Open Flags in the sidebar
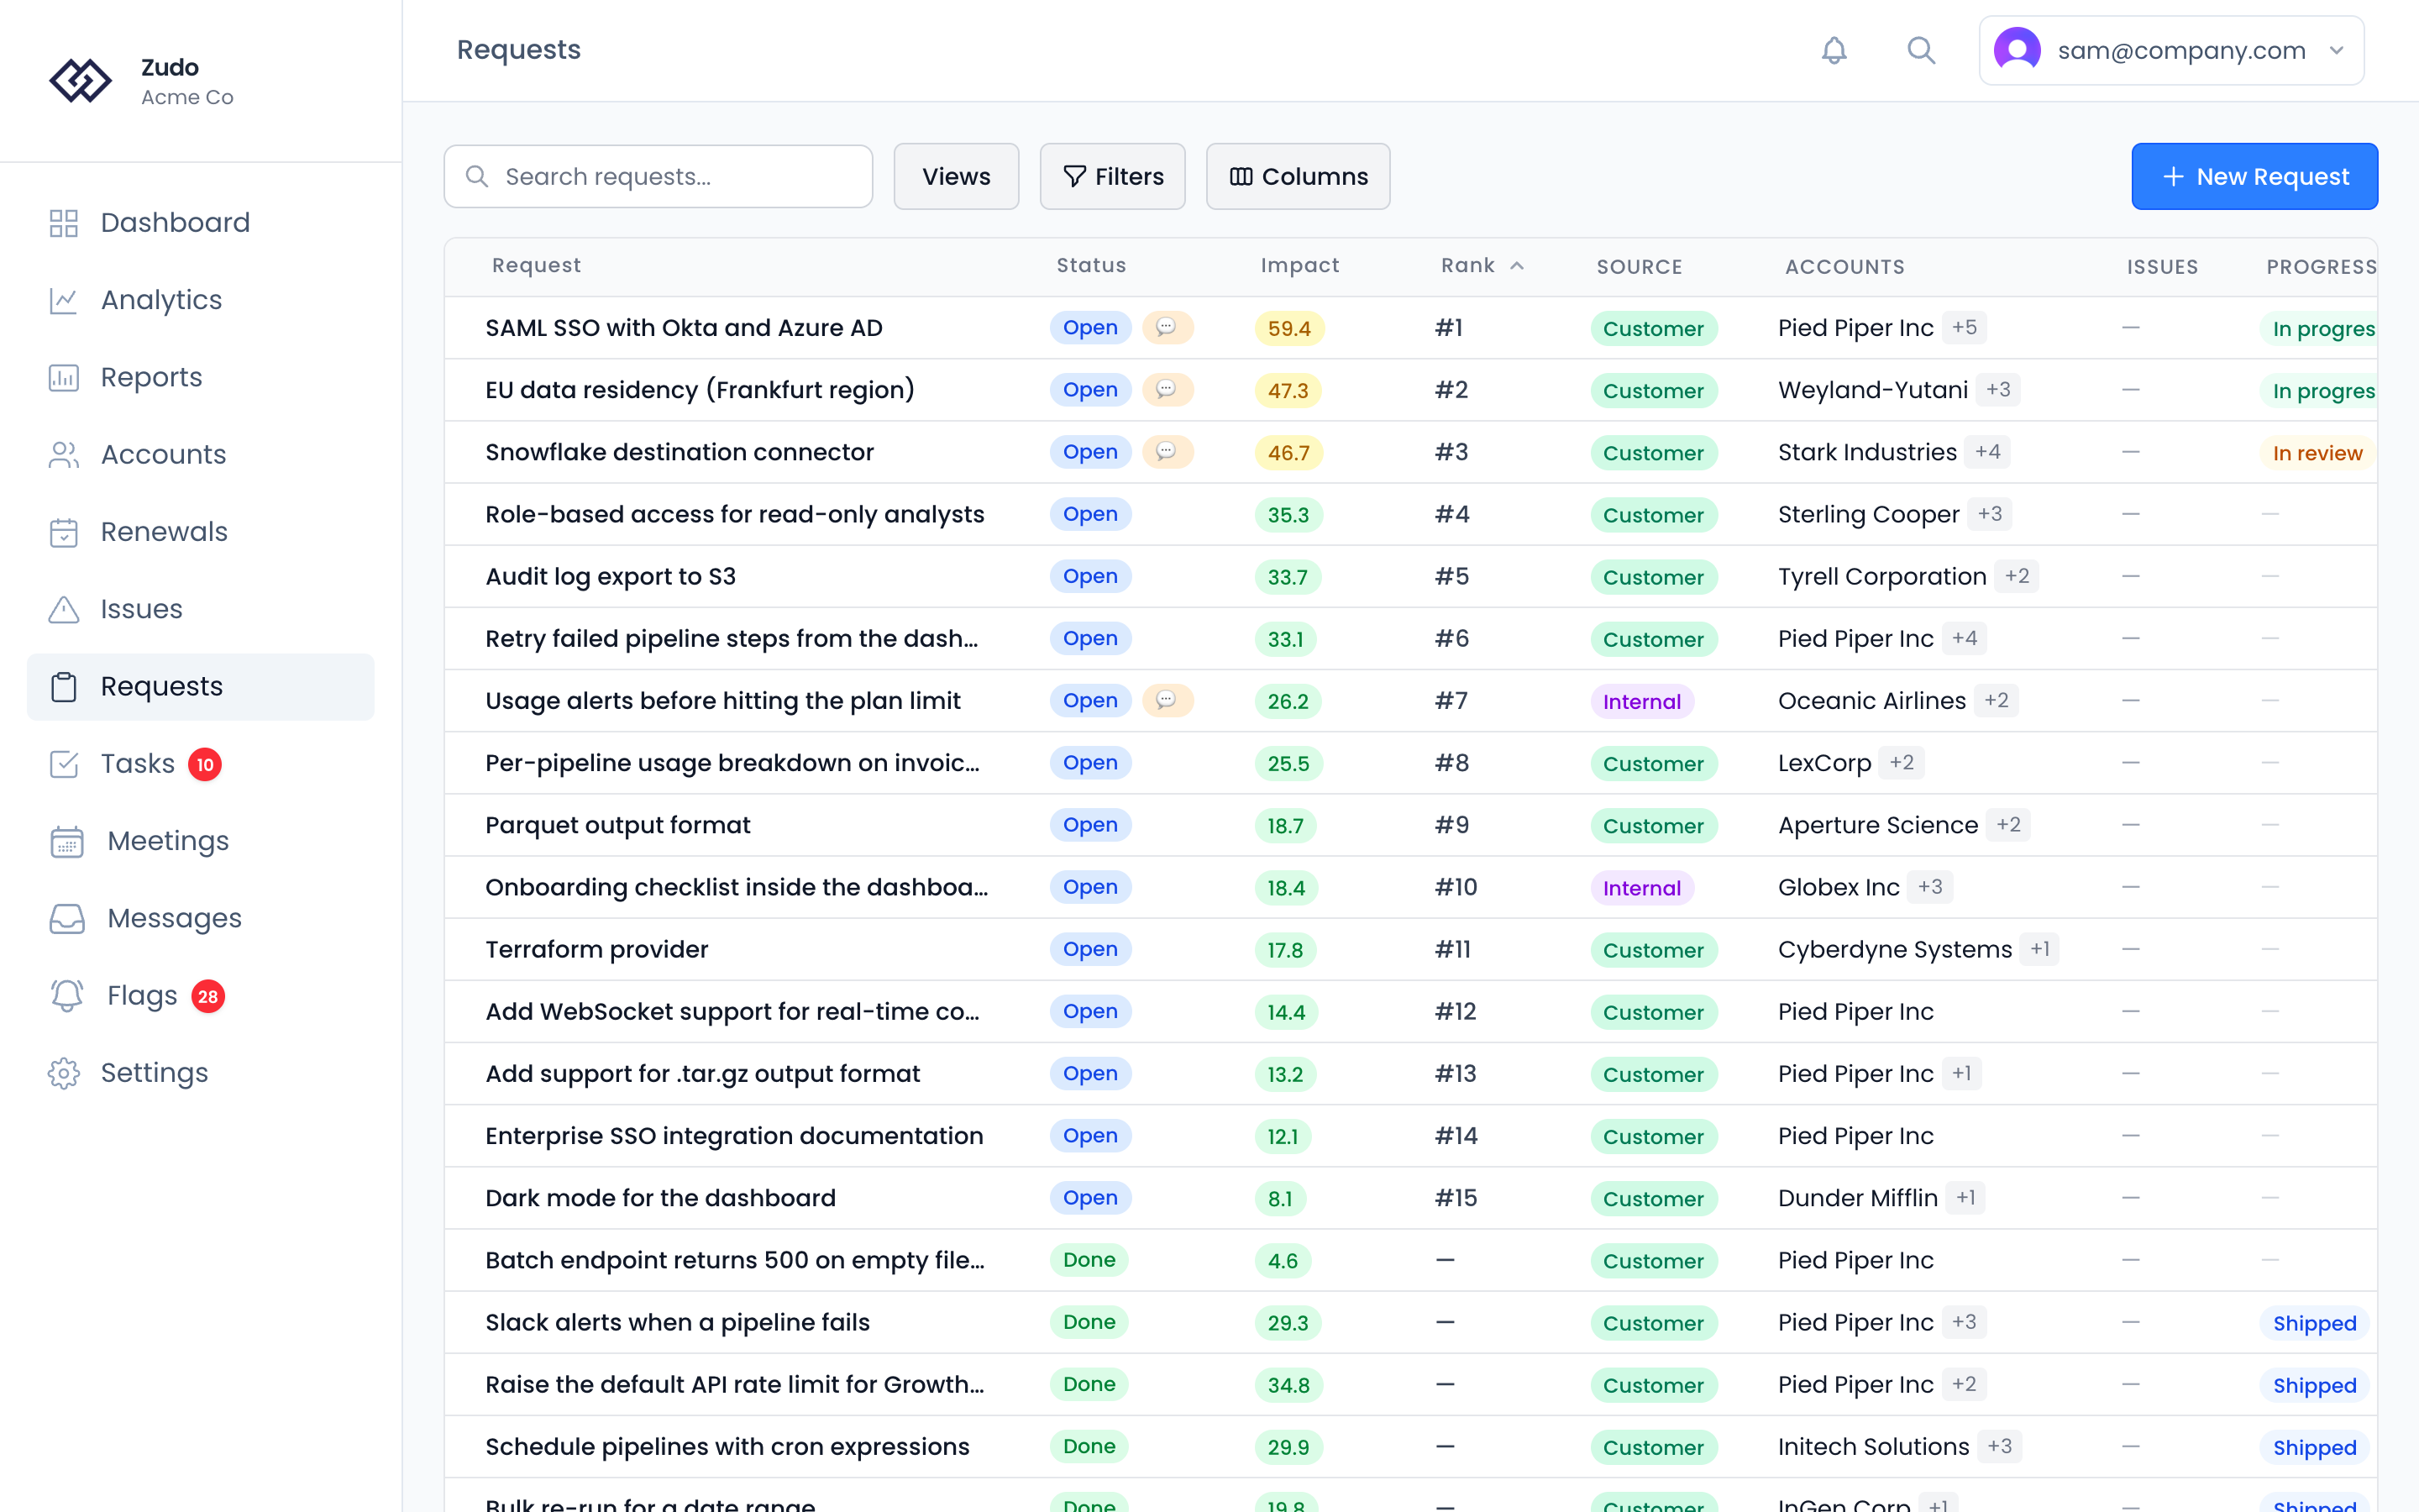The image size is (2419, 1512). coord(201,996)
